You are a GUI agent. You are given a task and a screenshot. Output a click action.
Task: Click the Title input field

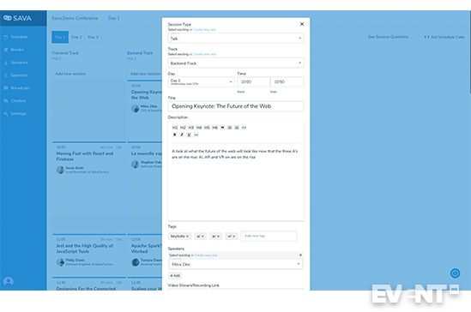[x=236, y=106]
